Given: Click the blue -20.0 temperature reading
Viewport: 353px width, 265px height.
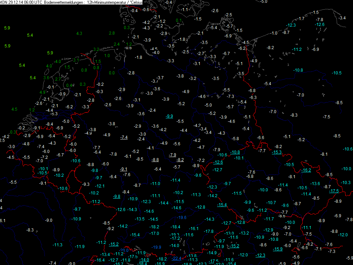Looking at the screenshot, I should pyautogui.click(x=124, y=250).
